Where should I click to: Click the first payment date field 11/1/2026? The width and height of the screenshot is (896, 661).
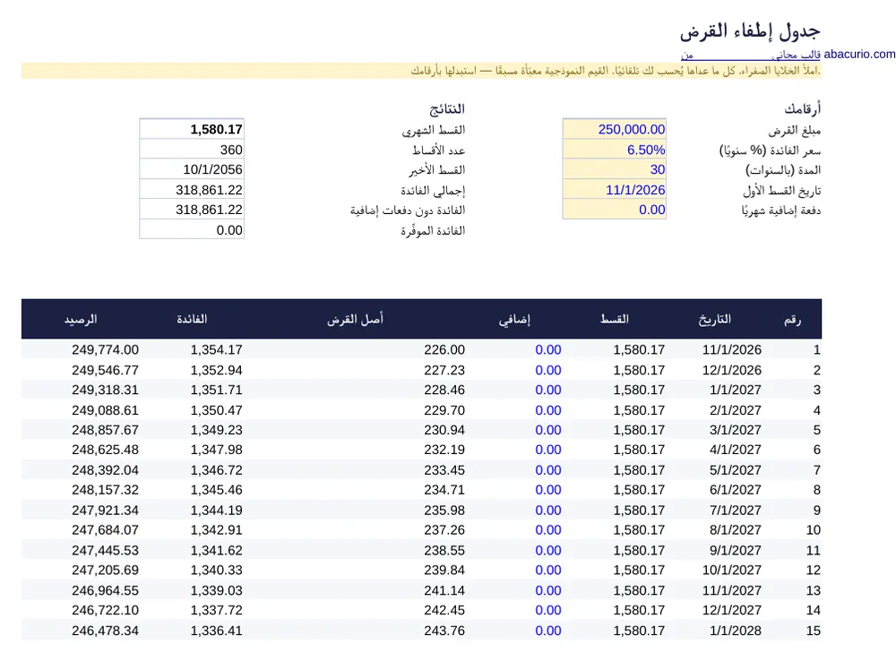click(615, 190)
